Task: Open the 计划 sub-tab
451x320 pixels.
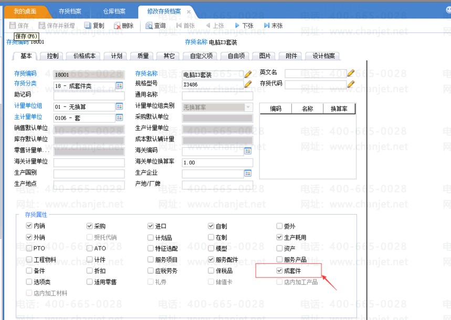Action: tap(117, 56)
